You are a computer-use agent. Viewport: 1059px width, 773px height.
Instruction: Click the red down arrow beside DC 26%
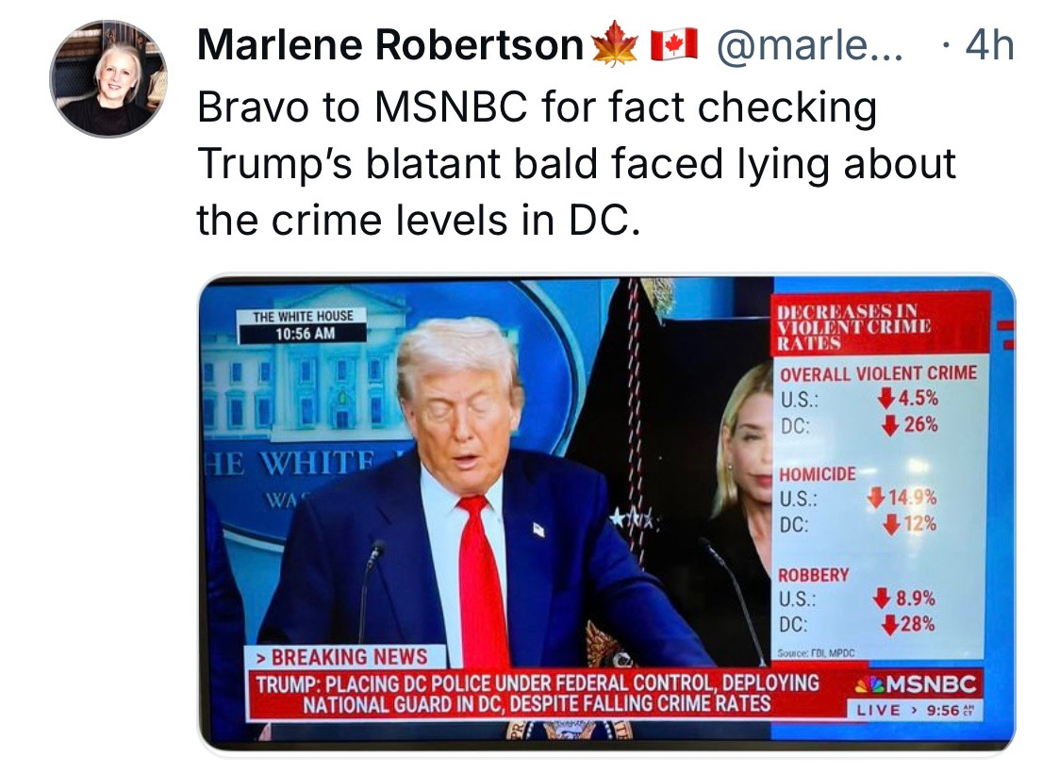coord(891,424)
